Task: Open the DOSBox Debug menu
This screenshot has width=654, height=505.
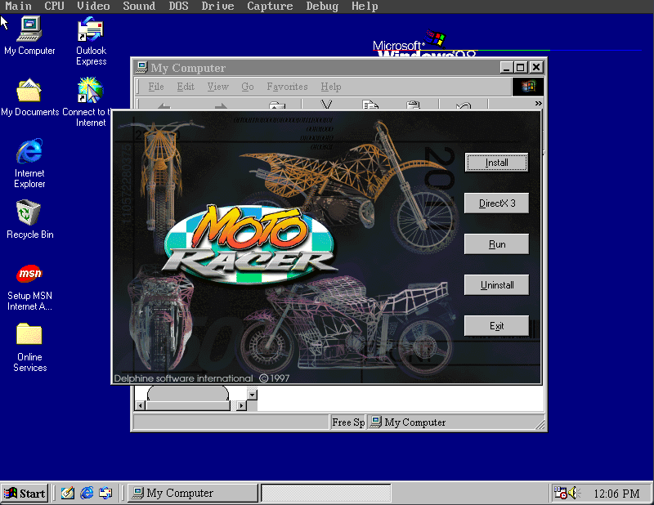Action: pyautogui.click(x=322, y=7)
